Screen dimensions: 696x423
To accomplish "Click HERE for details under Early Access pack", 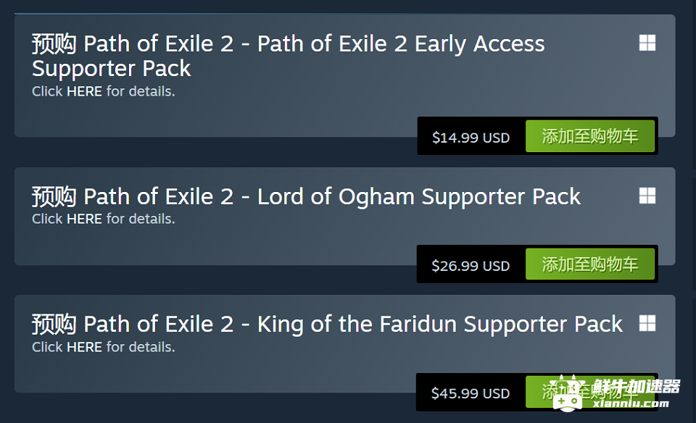I will coord(84,91).
